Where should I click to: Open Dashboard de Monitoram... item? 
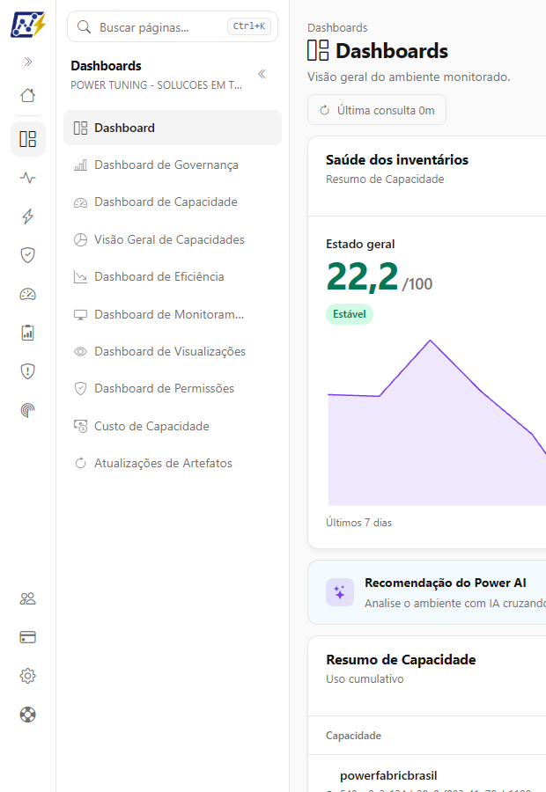pyautogui.click(x=173, y=314)
